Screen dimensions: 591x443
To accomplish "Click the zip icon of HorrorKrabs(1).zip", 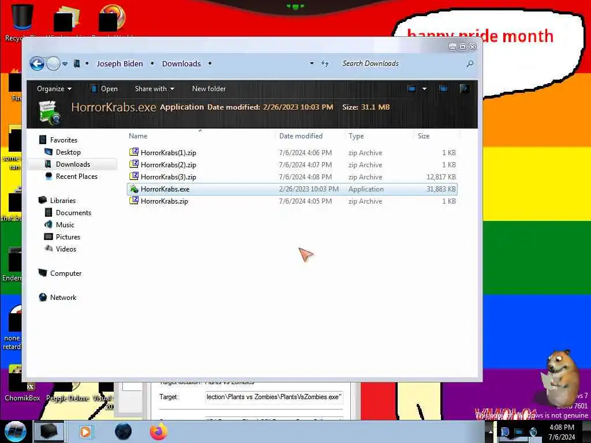I will pos(134,152).
